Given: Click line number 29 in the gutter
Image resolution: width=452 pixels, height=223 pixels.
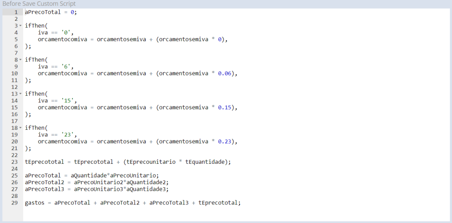Looking at the screenshot, I should pyautogui.click(x=15, y=203).
